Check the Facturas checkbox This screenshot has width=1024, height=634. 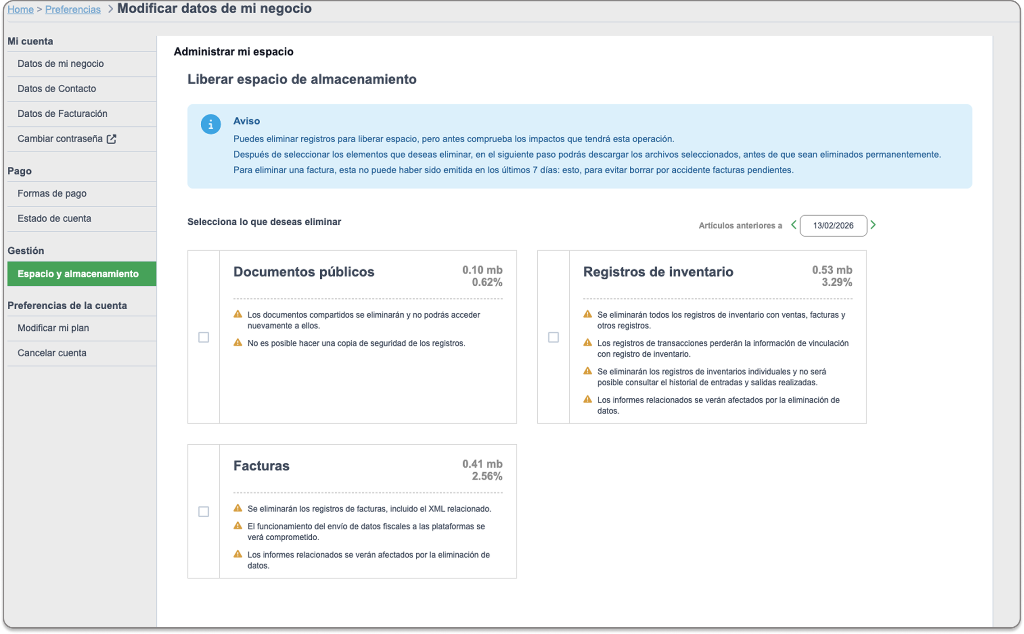tap(203, 511)
